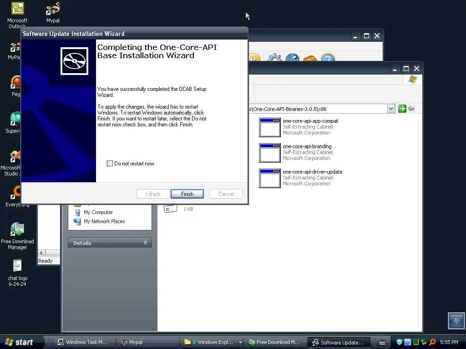Switch to Free Download Manager taskbar button
Viewport: 466px width, 349px height.
pos(274,342)
